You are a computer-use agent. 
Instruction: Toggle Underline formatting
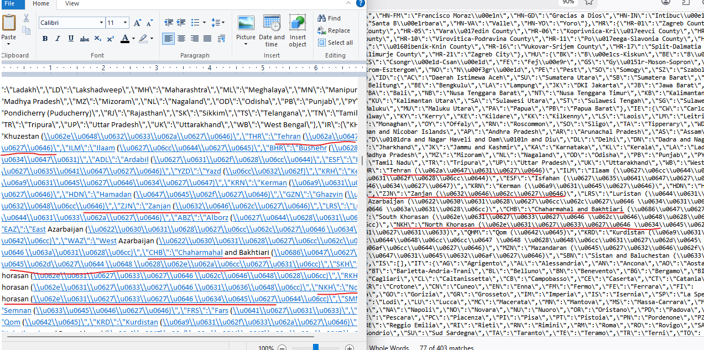tap(71, 39)
